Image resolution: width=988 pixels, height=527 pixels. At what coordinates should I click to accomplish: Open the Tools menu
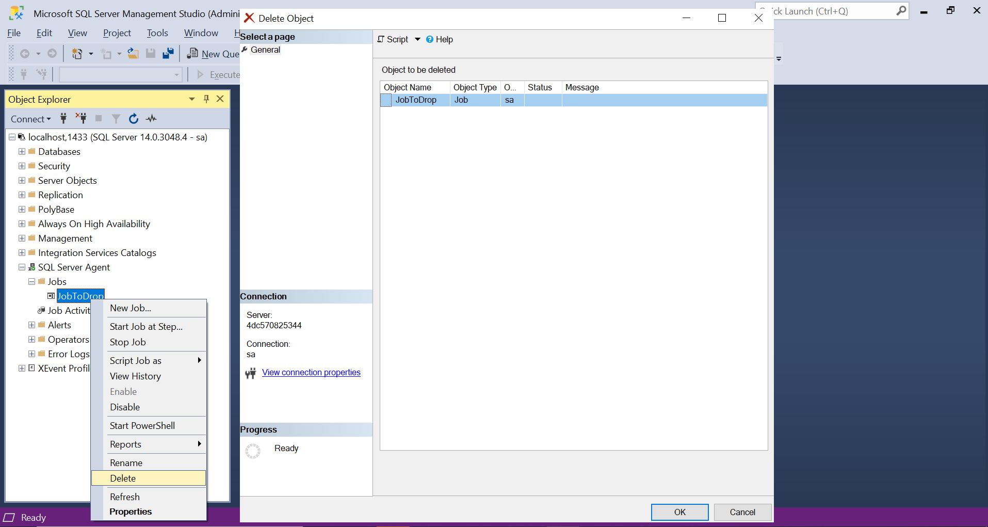point(157,33)
